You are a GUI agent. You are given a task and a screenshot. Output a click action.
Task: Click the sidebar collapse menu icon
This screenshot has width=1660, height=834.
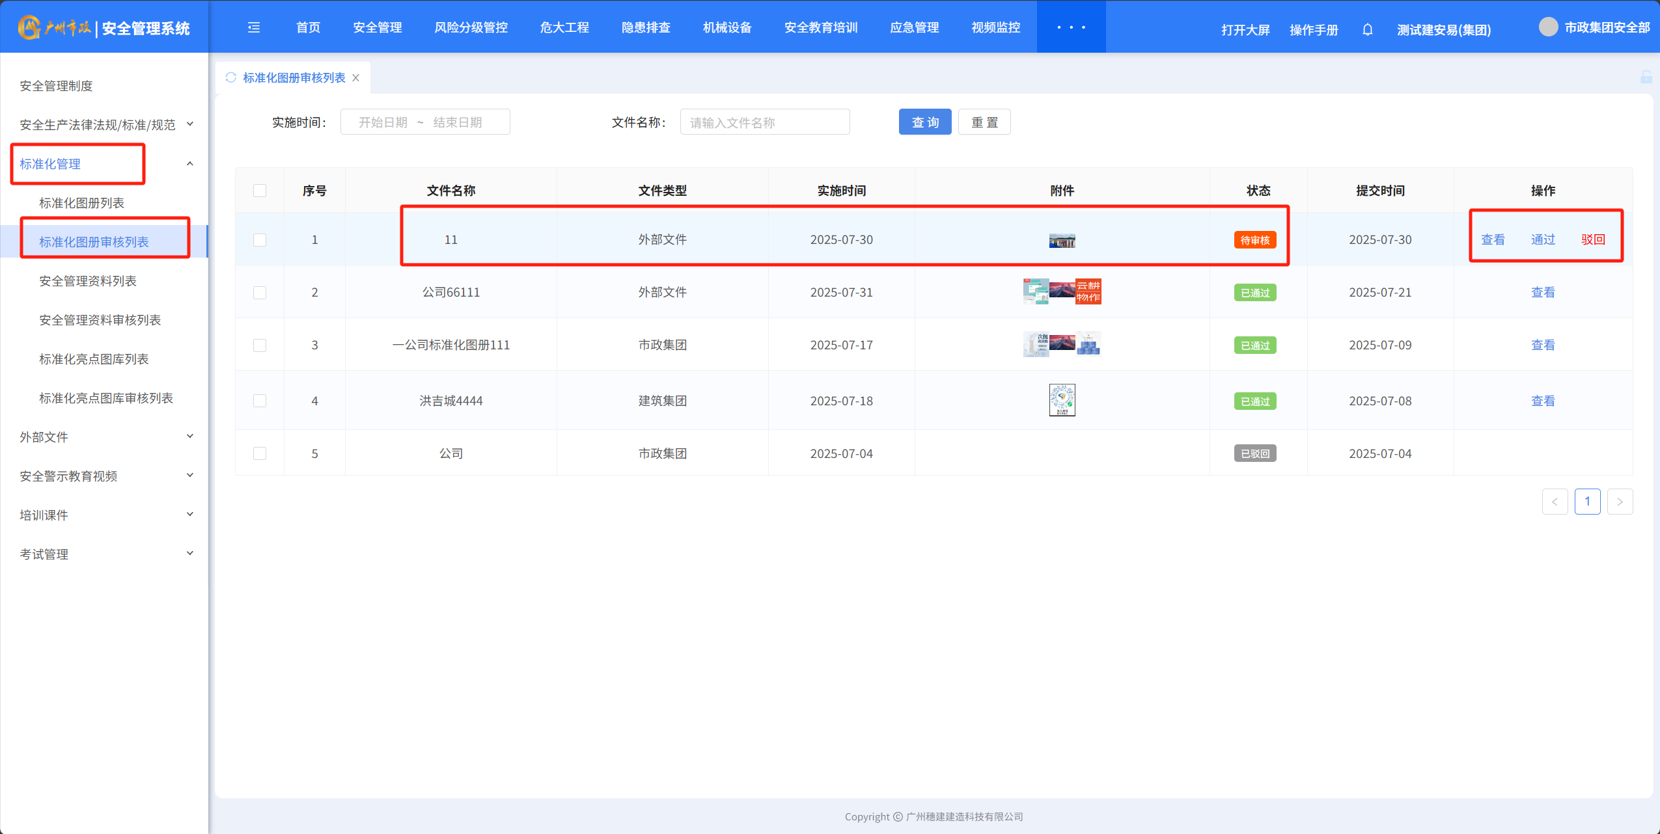pyautogui.click(x=254, y=27)
